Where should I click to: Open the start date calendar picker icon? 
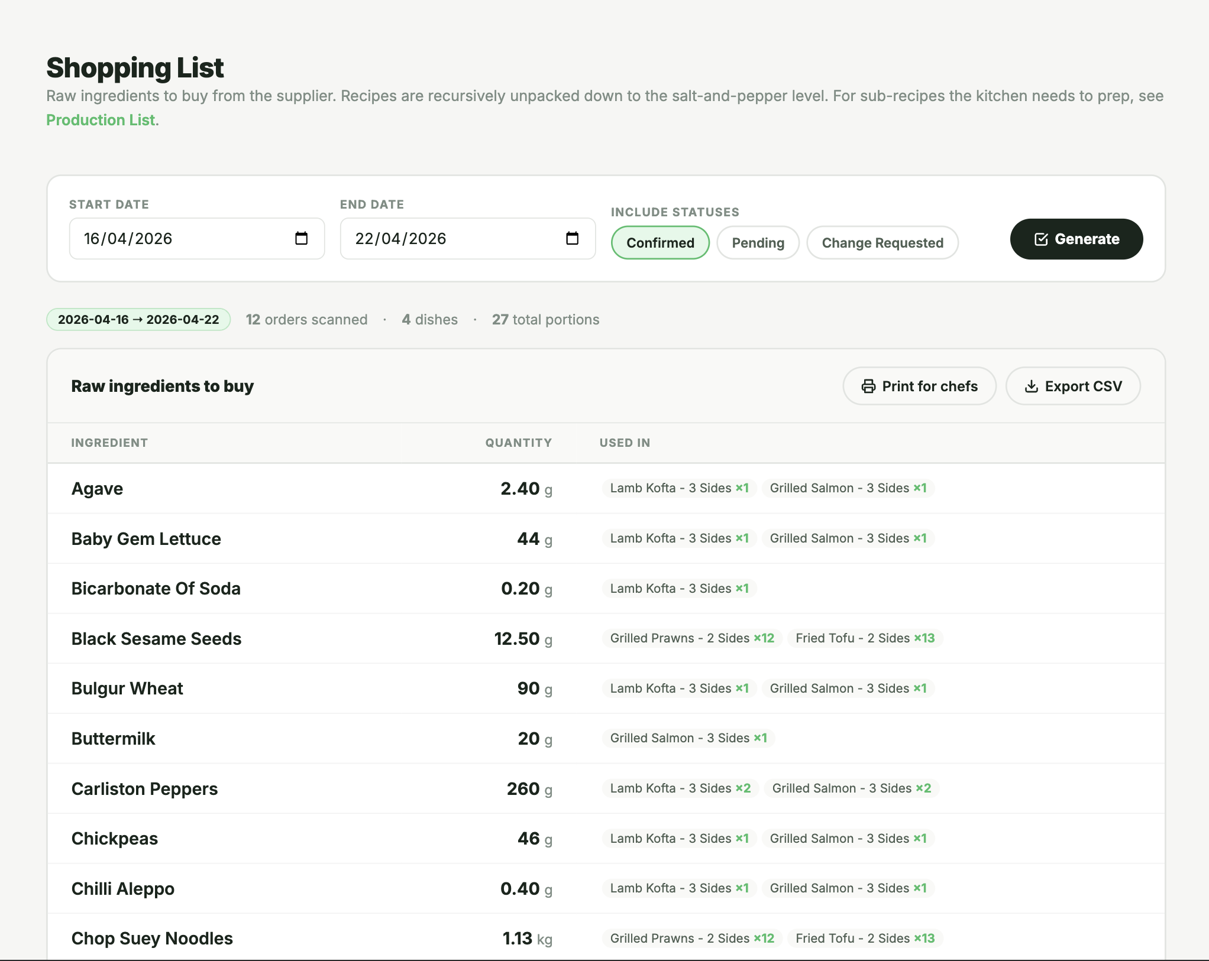301,238
